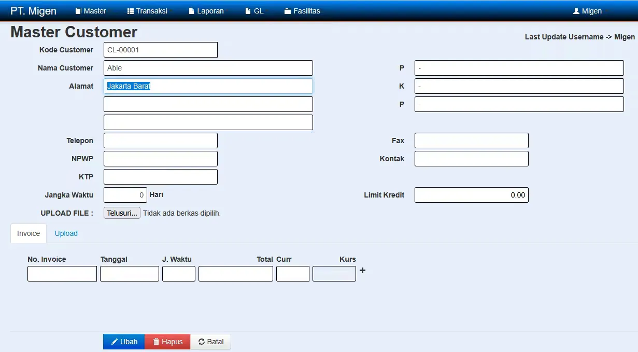Open the Laporan menu

206,11
